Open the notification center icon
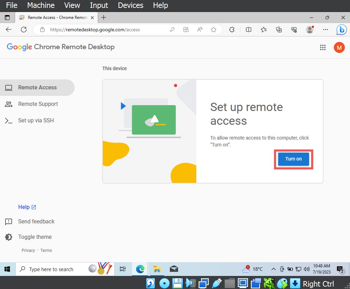 click(x=340, y=270)
